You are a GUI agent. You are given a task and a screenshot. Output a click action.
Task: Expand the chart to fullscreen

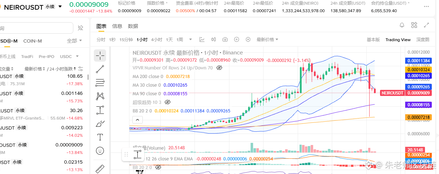(426, 25)
